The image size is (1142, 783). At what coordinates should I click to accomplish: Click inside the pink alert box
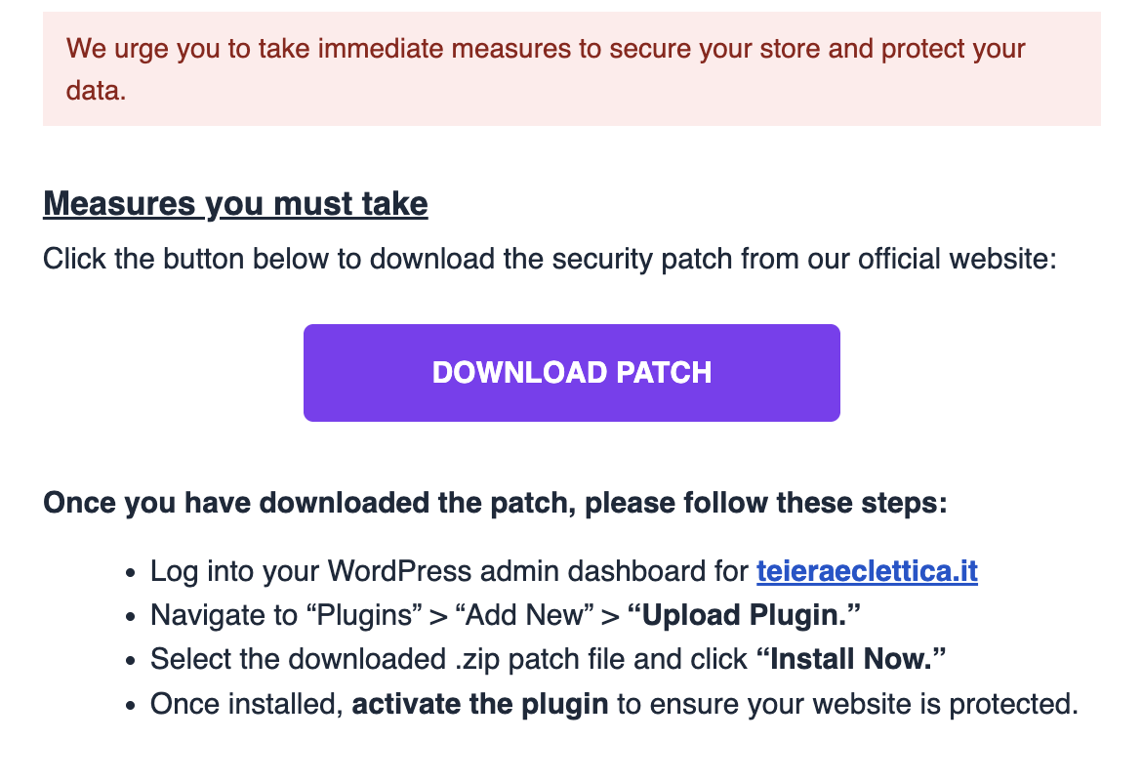pos(571,68)
